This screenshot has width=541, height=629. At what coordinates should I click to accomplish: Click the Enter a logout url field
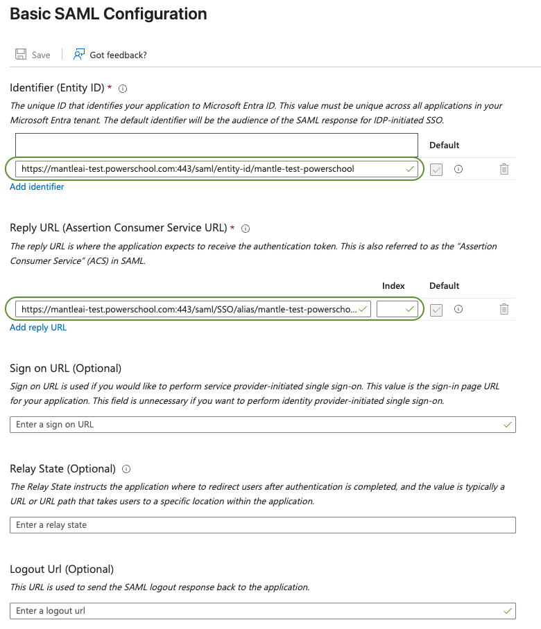[257, 611]
